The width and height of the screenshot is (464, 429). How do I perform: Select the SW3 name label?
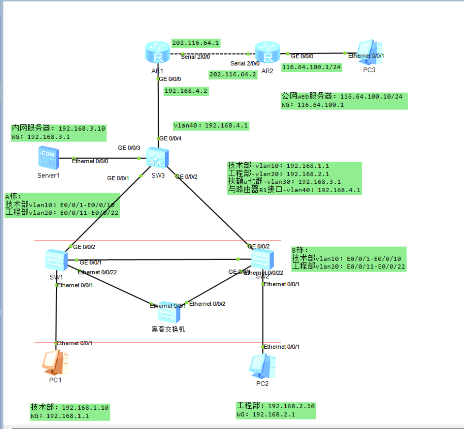[x=158, y=175]
